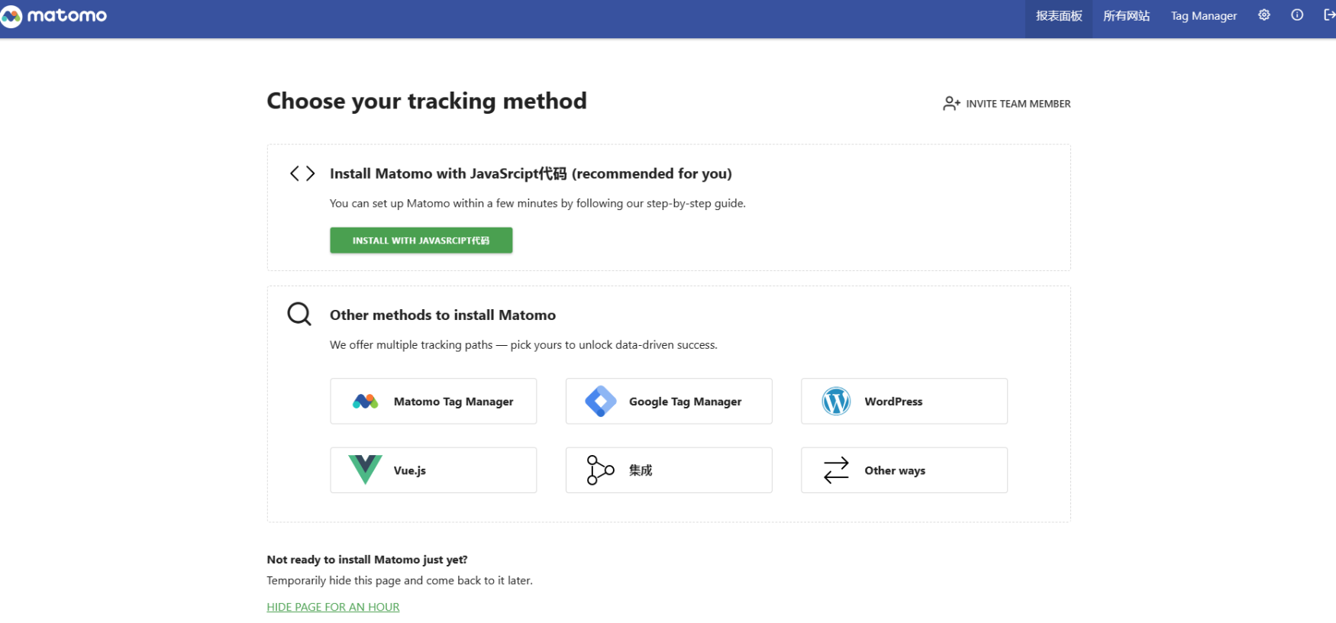The image size is (1336, 623).
Task: Open the 报表面板 dashboard menu
Action: (x=1059, y=16)
